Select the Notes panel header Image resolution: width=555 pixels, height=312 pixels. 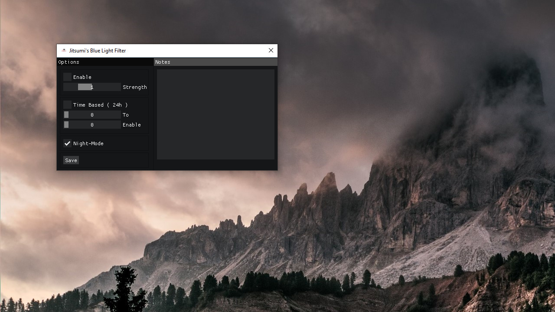[215, 62]
